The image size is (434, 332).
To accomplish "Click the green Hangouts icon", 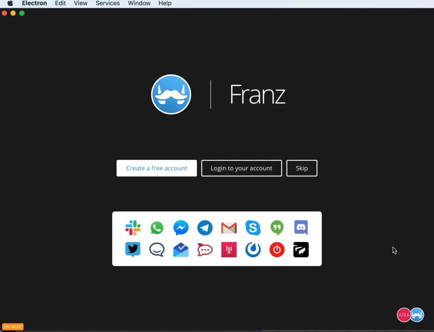I will [x=277, y=228].
